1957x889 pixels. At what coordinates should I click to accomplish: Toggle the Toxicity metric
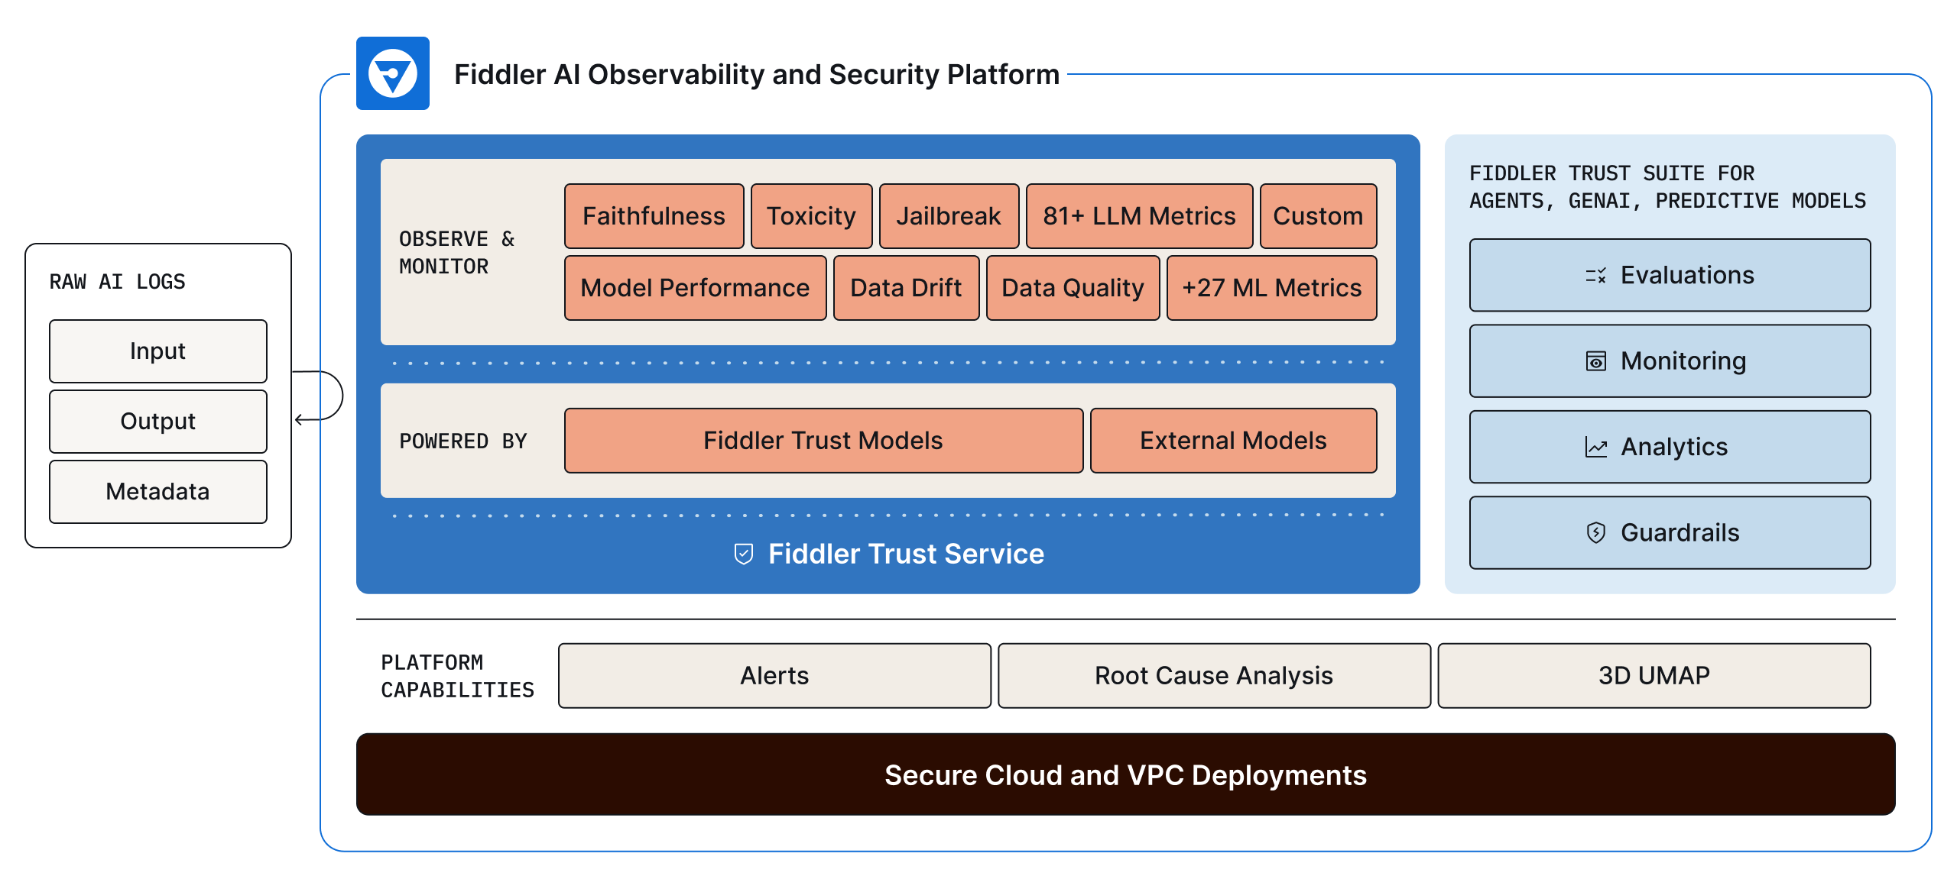pos(811,216)
